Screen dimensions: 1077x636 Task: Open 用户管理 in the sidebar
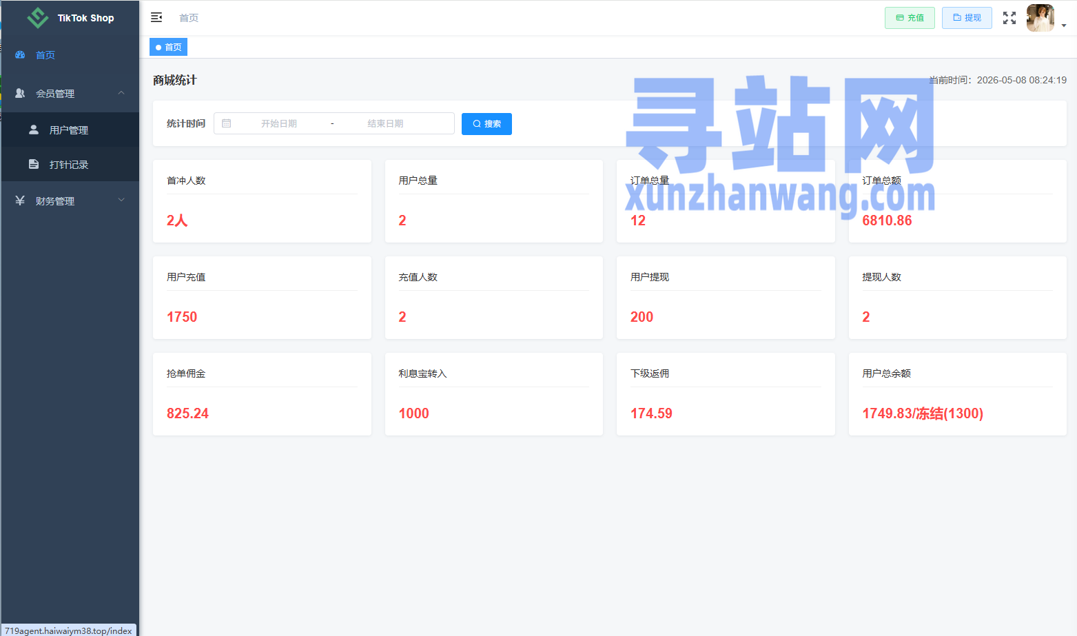click(70, 130)
